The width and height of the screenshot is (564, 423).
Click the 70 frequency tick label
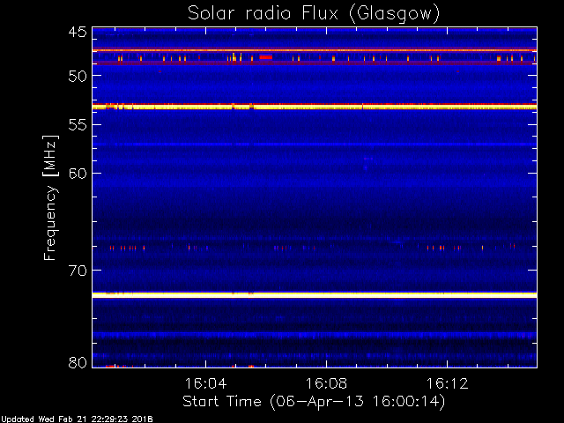pyautogui.click(x=78, y=271)
